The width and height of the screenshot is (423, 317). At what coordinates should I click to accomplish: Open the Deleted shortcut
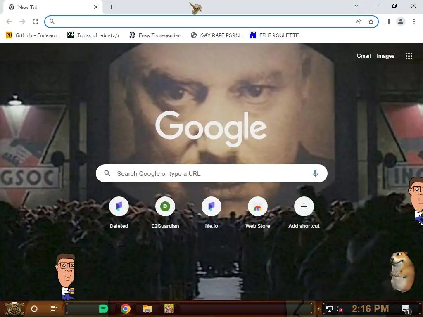click(119, 213)
